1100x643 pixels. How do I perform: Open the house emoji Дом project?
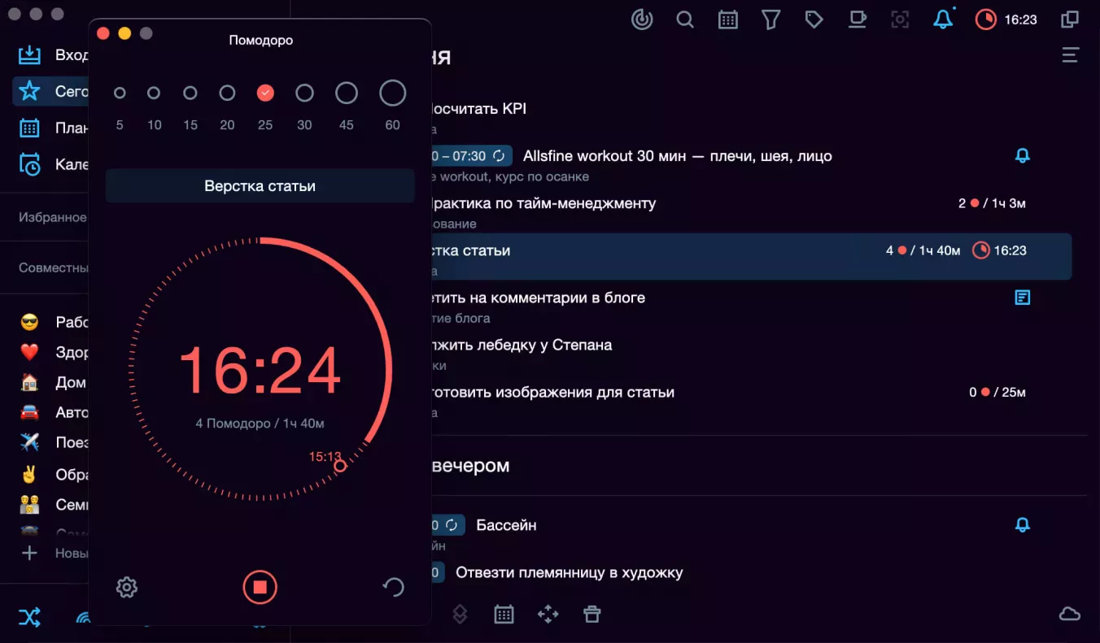click(x=53, y=382)
